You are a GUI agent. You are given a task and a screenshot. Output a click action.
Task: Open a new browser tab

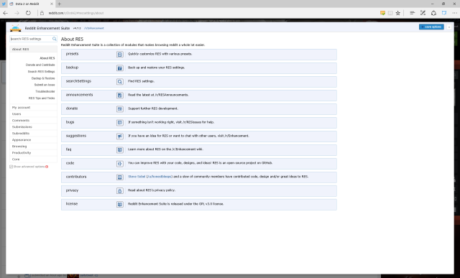(59, 4)
